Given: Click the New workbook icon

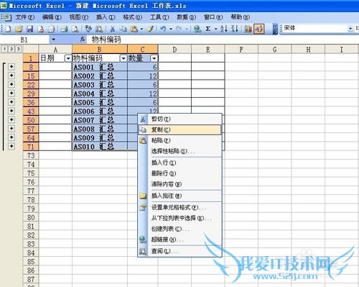Looking at the screenshot, I should point(8,29).
